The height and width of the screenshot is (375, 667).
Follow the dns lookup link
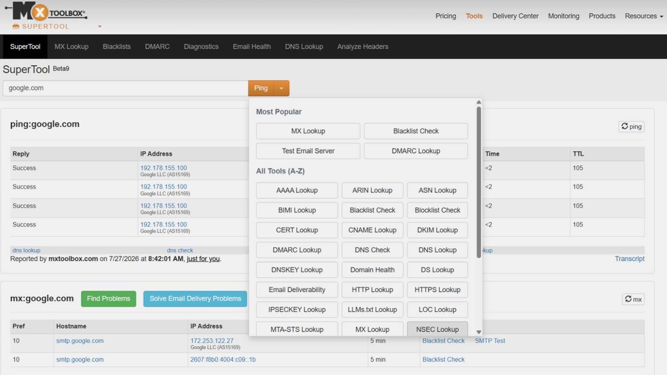tap(26, 250)
